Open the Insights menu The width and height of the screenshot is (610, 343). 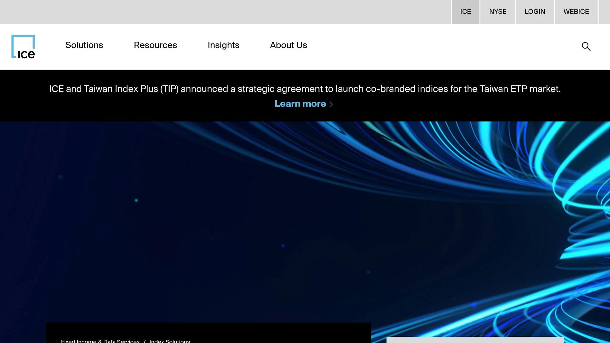click(x=223, y=45)
